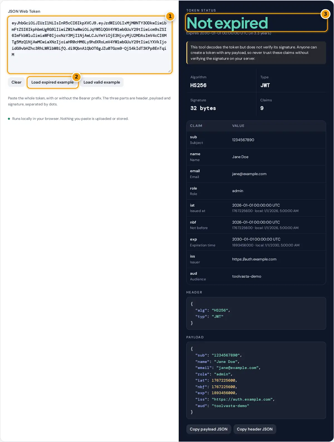Click the TOKEN STATUS heading

pyautogui.click(x=201, y=10)
